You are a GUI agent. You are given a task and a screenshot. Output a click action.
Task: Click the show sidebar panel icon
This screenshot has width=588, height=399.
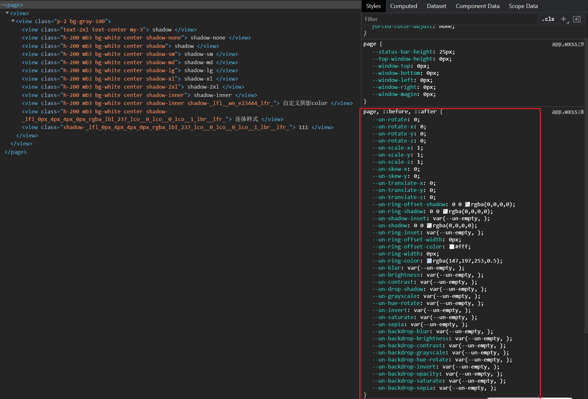pyautogui.click(x=576, y=19)
